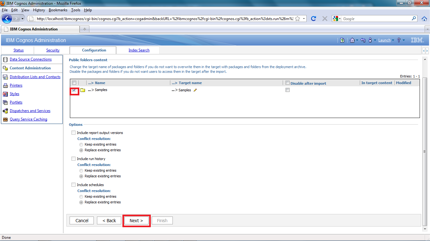This screenshot has height=241, width=430.
Task: Click the Help question mark icon
Action: (x=399, y=40)
